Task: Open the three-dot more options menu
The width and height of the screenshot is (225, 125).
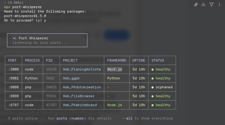Action: click(219, 5)
